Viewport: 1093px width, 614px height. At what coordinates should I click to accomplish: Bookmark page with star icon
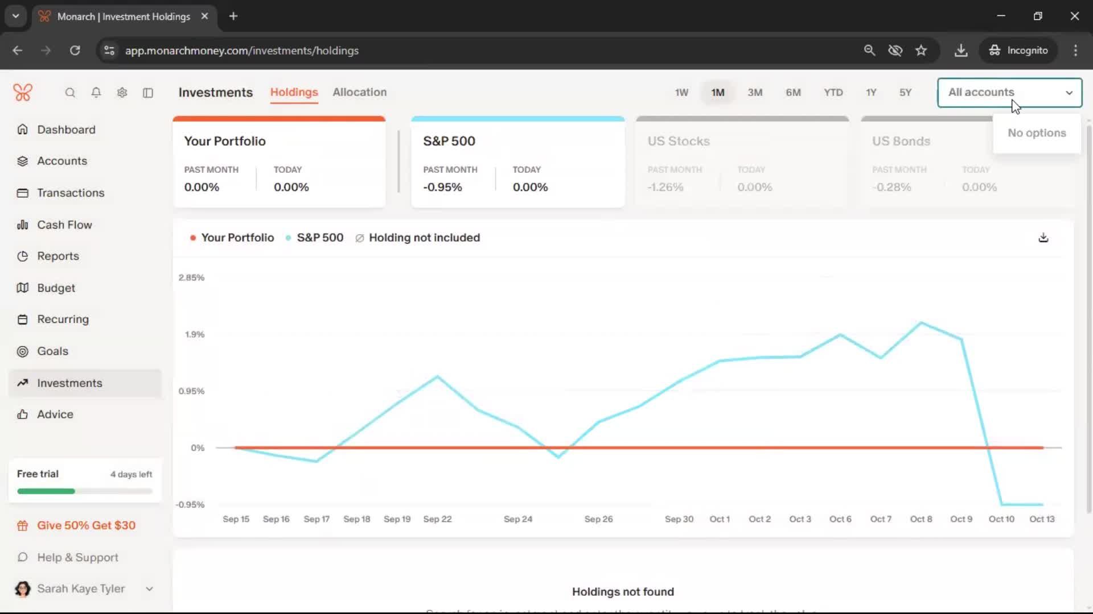(x=921, y=51)
